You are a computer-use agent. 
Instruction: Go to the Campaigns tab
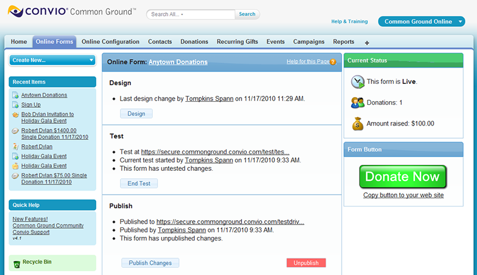(309, 42)
